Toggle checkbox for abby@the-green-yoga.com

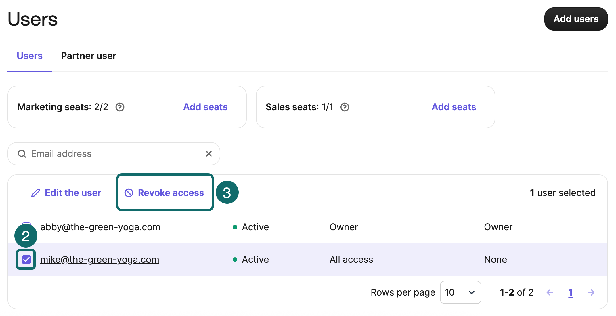coord(27,224)
